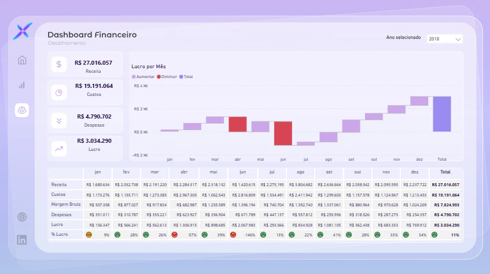The image size is (490, 274).
Task: Click the X logo at top left
Action: pyautogui.click(x=23, y=31)
